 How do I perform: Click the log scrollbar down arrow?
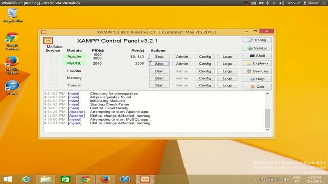pos(268,130)
